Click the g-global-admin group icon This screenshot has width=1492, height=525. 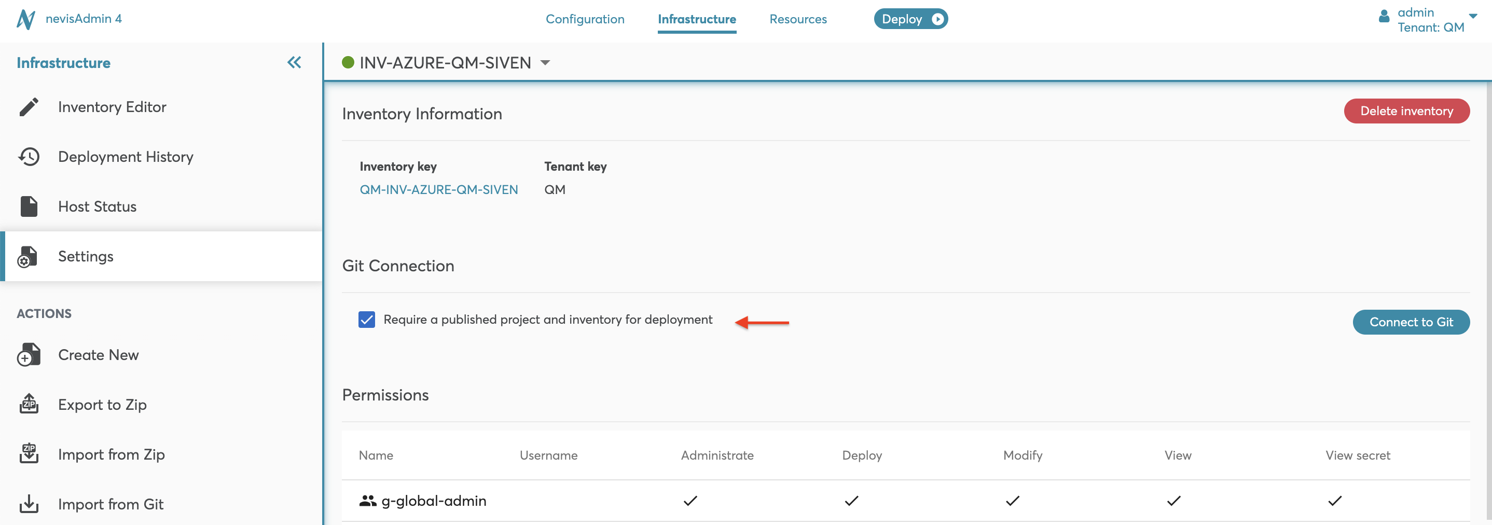click(x=368, y=501)
